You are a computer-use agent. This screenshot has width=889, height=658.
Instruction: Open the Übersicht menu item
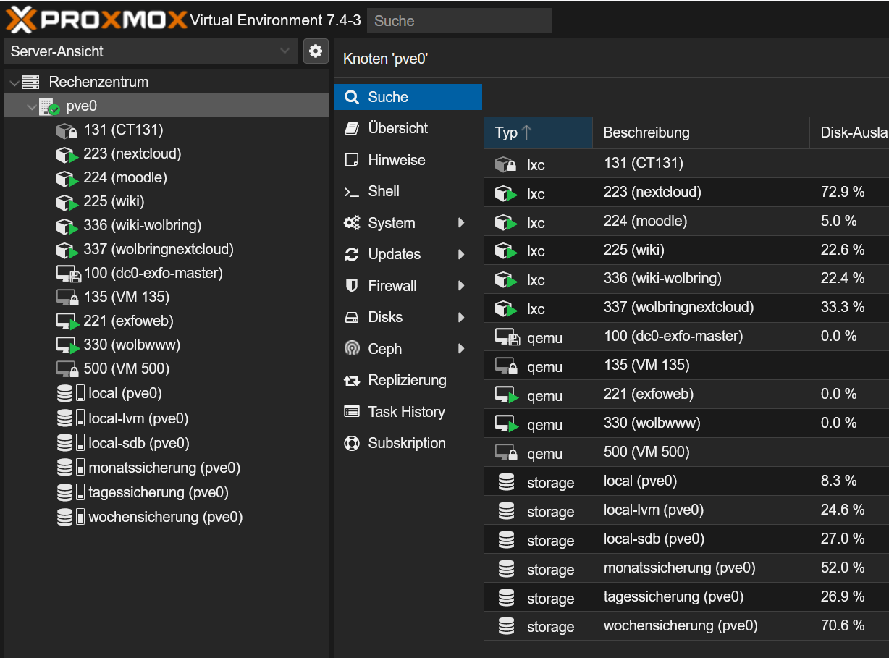(408, 128)
